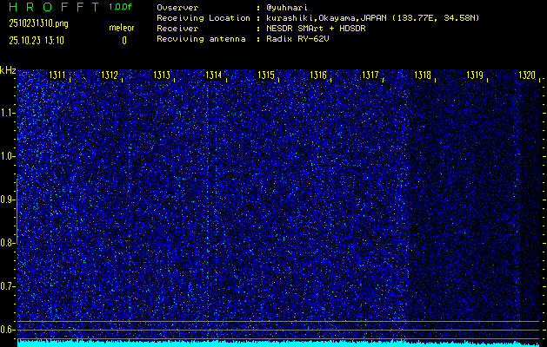Click frequency axis label 1.0
The image size is (547, 347).
tap(6, 157)
